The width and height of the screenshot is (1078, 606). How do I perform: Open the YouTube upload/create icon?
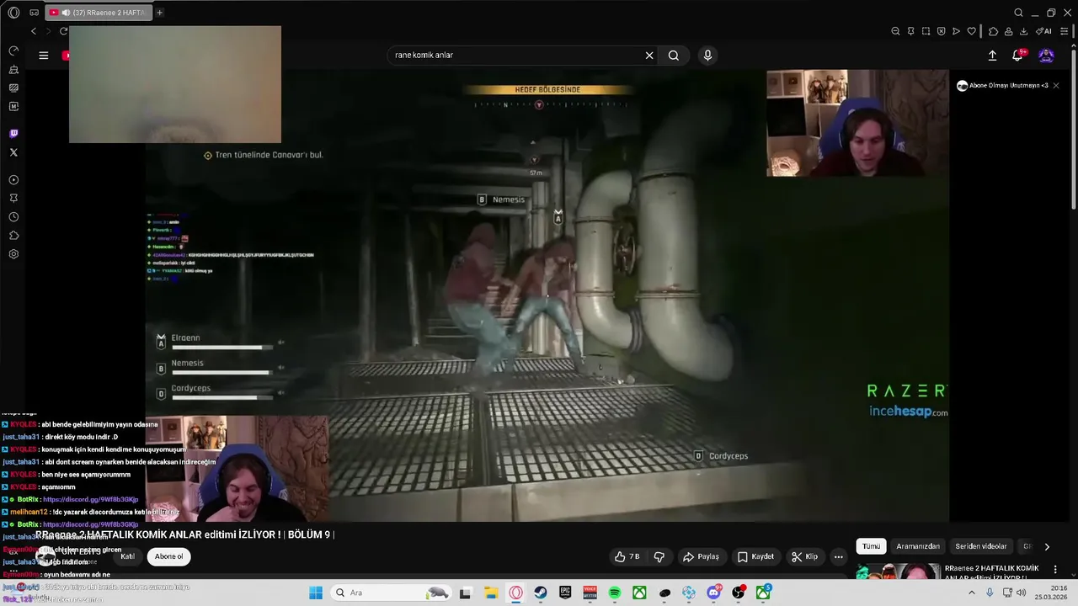point(992,56)
